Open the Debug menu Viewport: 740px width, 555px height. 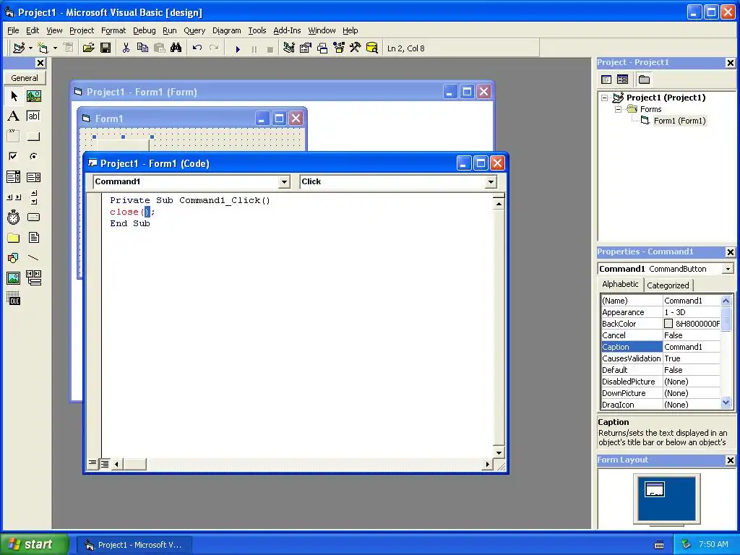pos(144,30)
